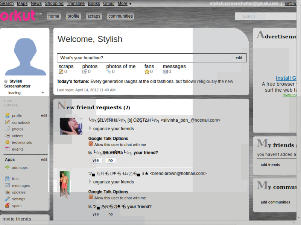Click the fans star icon
Image resolution: width=301 pixels, height=225 pixels.
(147, 72)
